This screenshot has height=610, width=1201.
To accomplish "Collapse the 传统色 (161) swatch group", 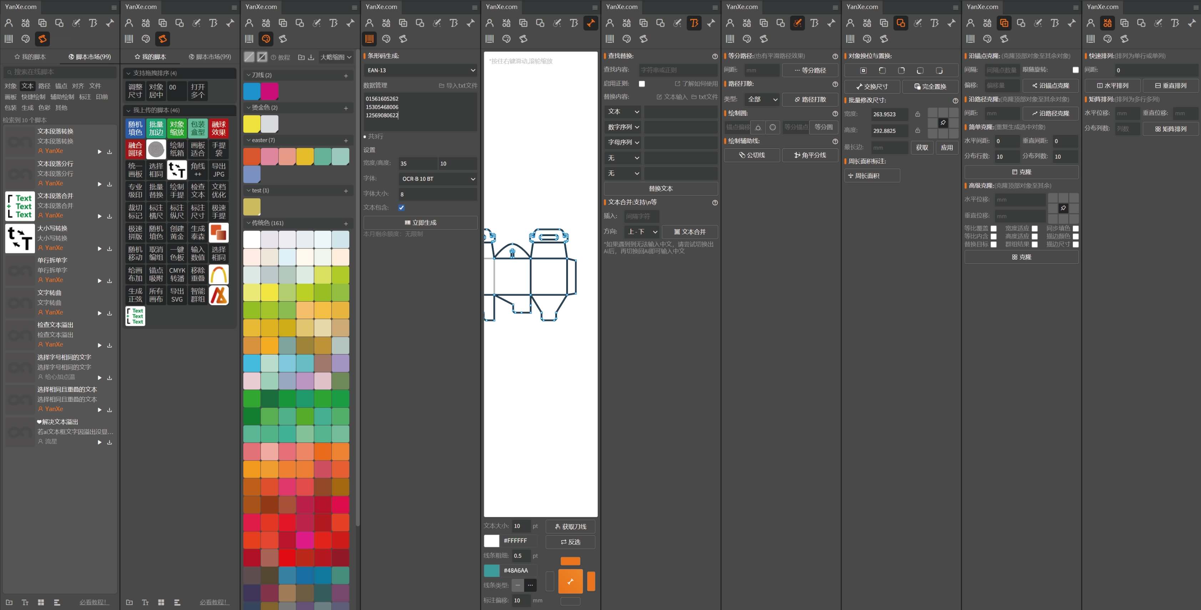I will [x=248, y=223].
